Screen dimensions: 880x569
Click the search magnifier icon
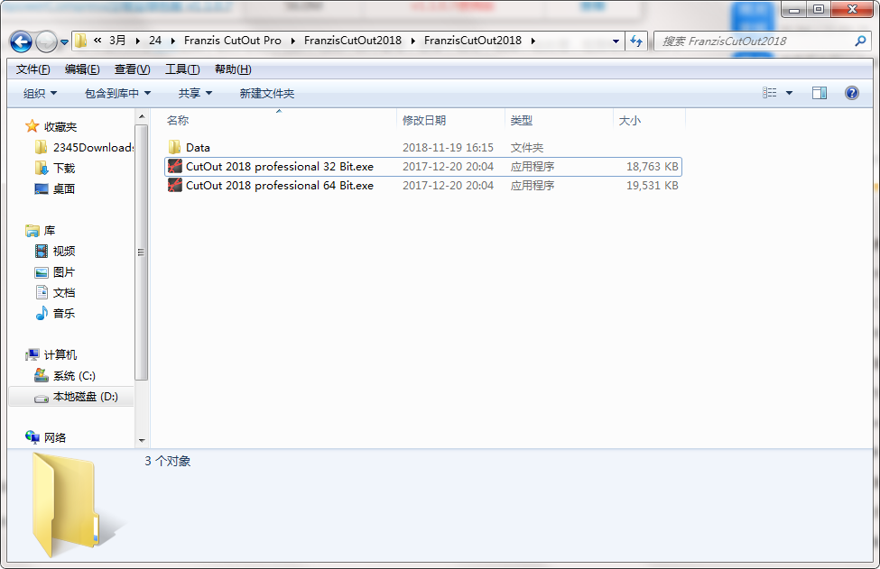[860, 41]
